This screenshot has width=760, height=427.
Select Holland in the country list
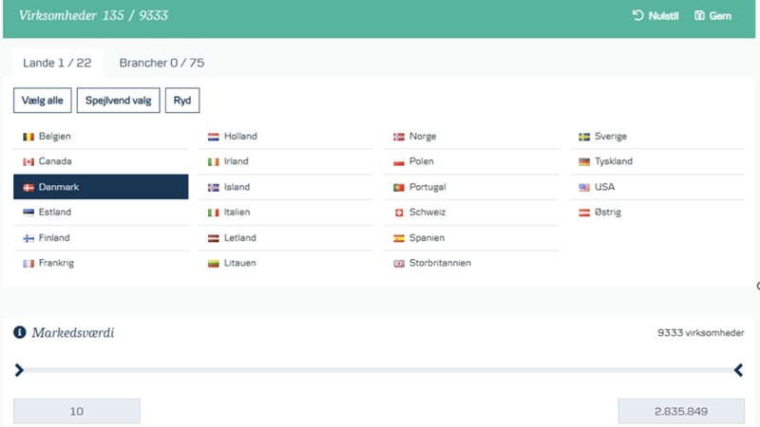[240, 137]
